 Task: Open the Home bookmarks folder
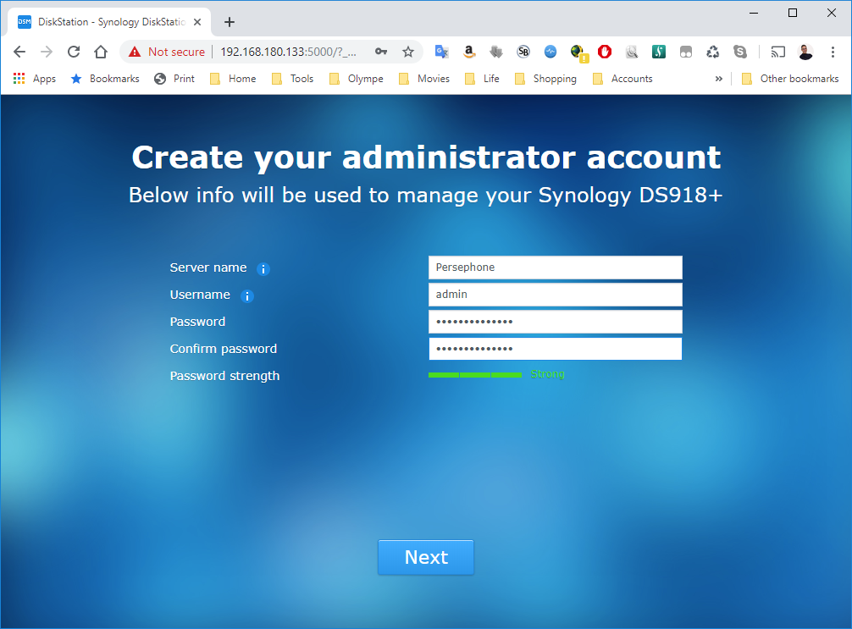point(233,79)
